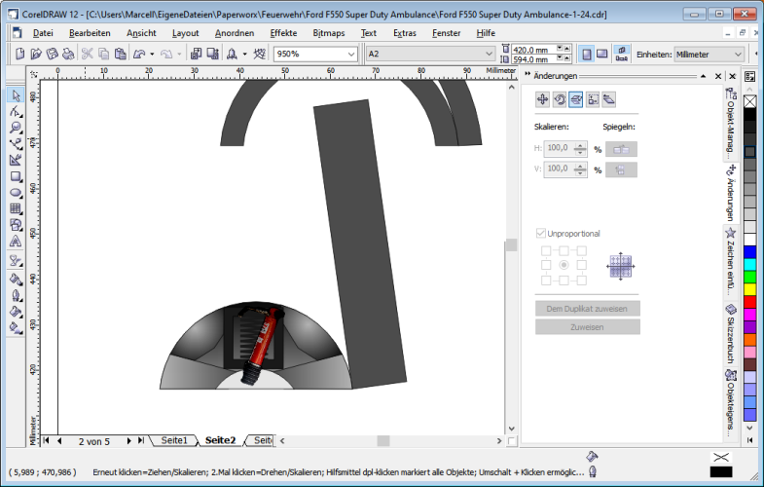Open the Effekte menu
The image size is (764, 487).
283,33
